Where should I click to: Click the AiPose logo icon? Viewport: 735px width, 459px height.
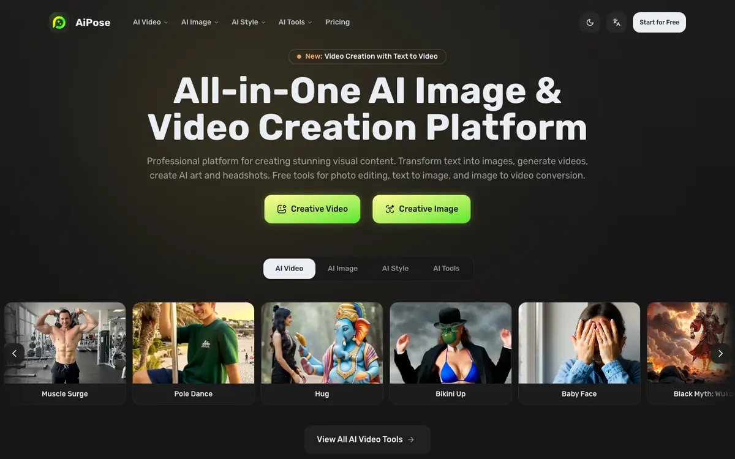[59, 22]
